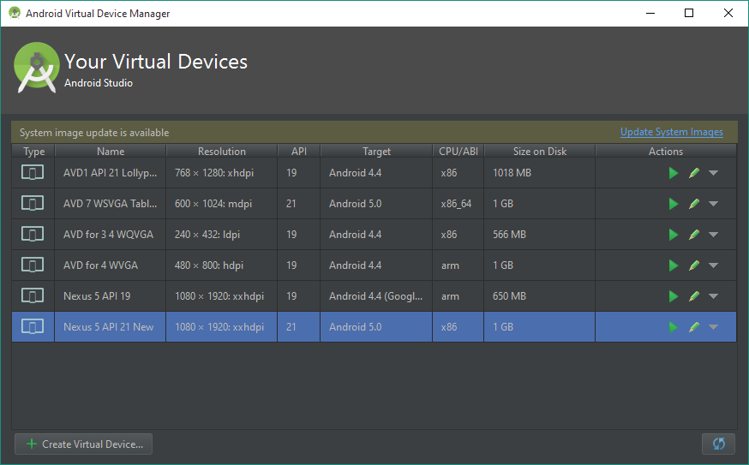The width and height of the screenshot is (749, 465).
Task: Click the Android 4.4 (Googl... target cell
Action: tap(376, 296)
